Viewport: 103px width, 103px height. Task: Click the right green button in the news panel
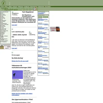click(46, 17)
